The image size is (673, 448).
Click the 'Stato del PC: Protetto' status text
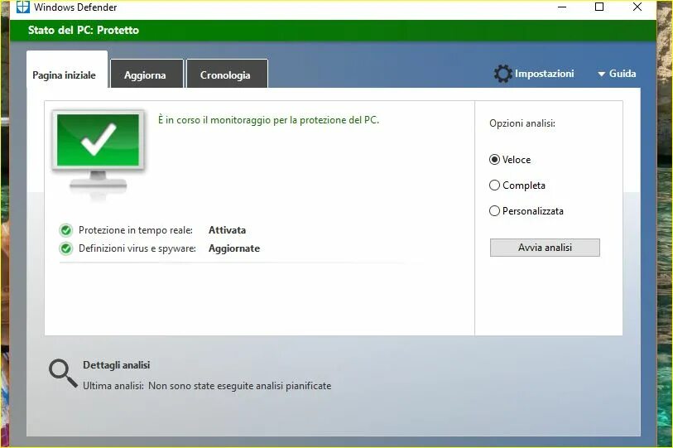tap(84, 30)
